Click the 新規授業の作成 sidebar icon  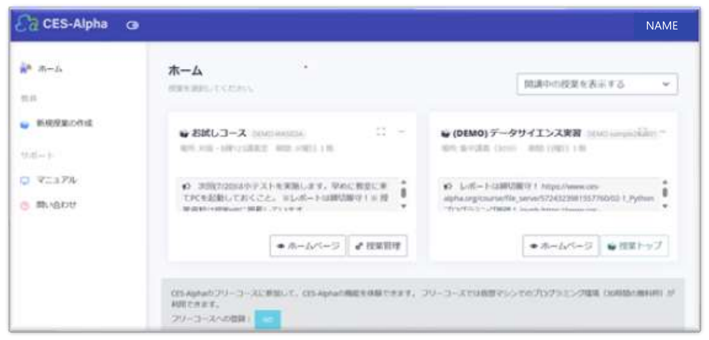[x=25, y=125]
